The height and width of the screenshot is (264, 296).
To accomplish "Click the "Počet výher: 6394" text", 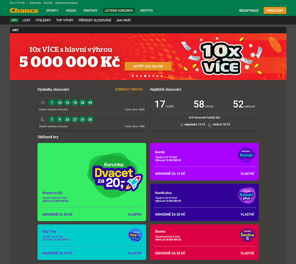I will (135, 109).
